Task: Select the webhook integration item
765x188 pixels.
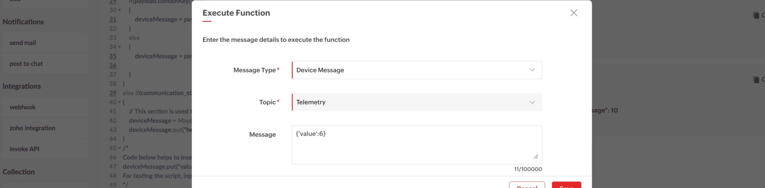Action: point(23,107)
